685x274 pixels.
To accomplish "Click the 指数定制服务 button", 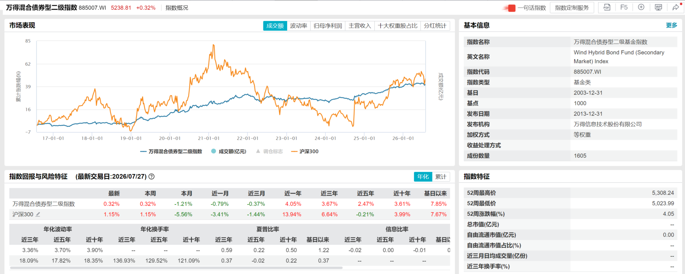I will (x=572, y=8).
